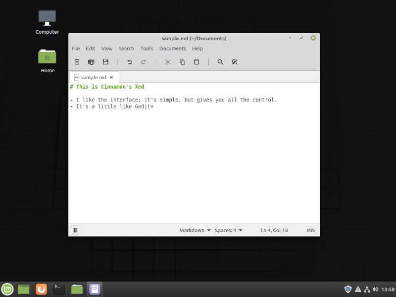Open the Documents menu
Viewport: 396px width, 297px height.
point(172,49)
